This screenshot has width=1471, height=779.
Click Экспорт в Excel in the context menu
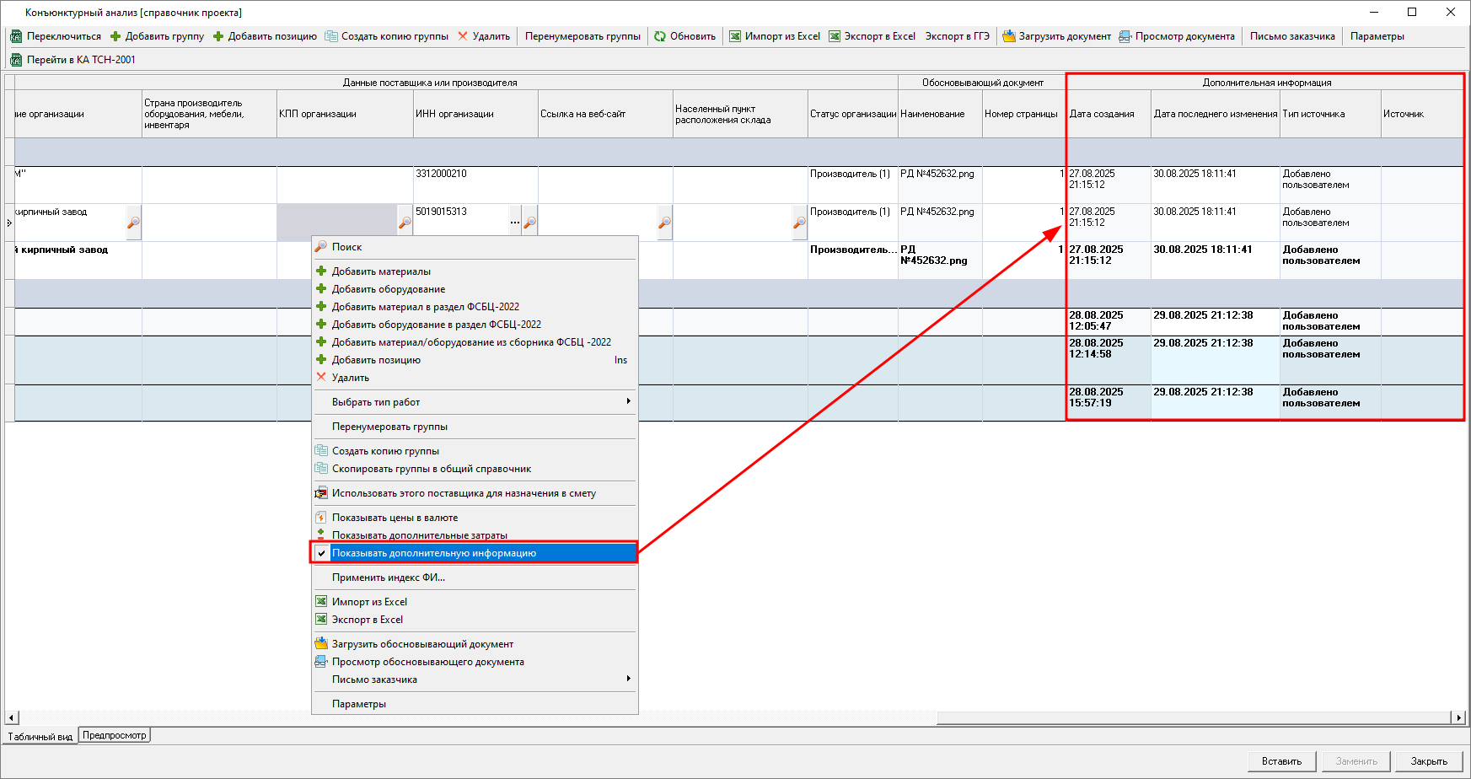475,620
